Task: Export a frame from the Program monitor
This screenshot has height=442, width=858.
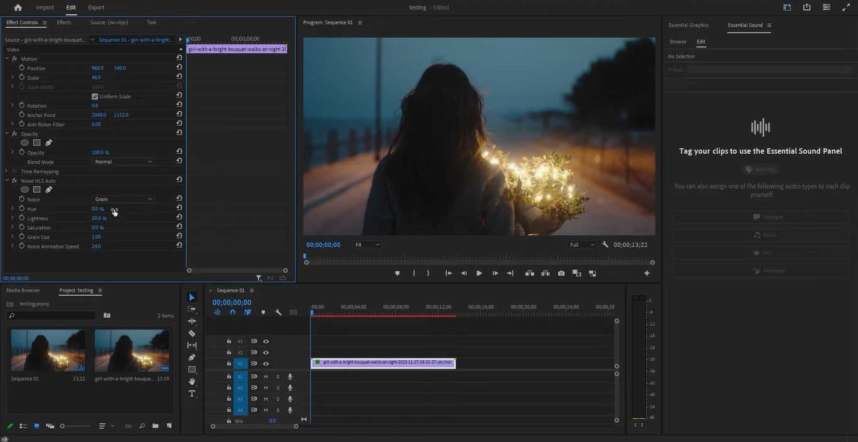Action: 561,273
